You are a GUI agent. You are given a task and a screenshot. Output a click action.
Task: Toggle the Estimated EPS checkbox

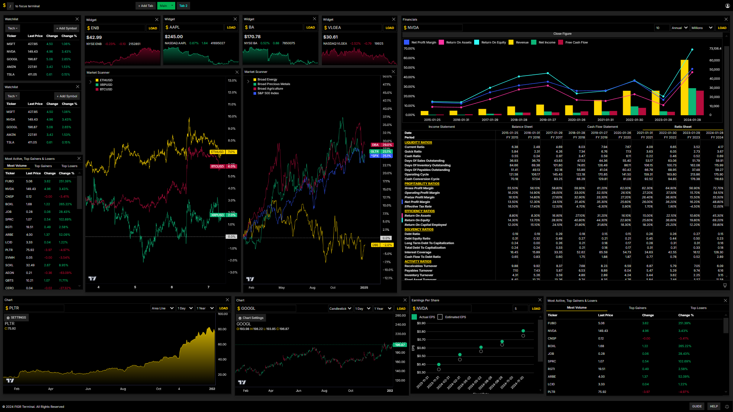(440, 317)
